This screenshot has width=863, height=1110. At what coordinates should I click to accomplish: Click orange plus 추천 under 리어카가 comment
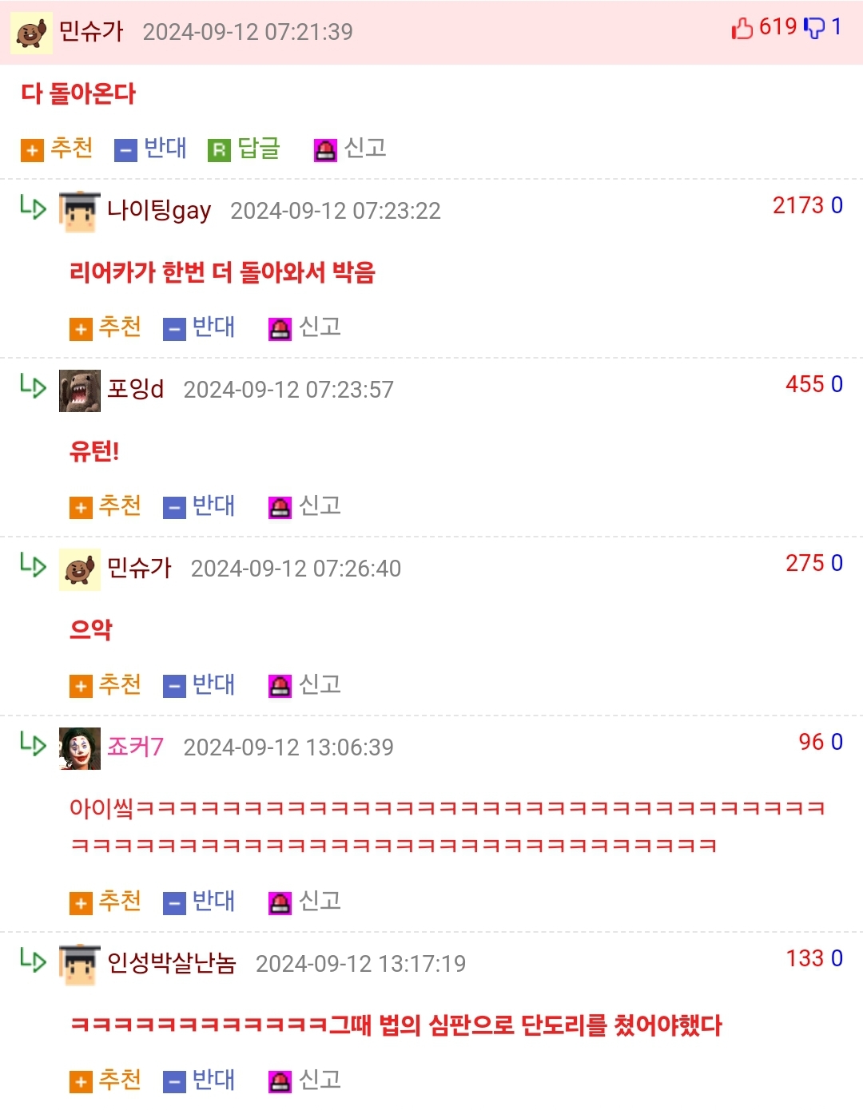[81, 329]
